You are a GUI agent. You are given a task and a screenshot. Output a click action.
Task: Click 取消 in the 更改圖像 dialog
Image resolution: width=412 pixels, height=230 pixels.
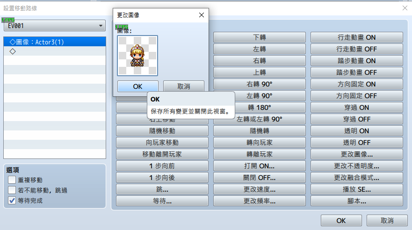[x=184, y=86]
